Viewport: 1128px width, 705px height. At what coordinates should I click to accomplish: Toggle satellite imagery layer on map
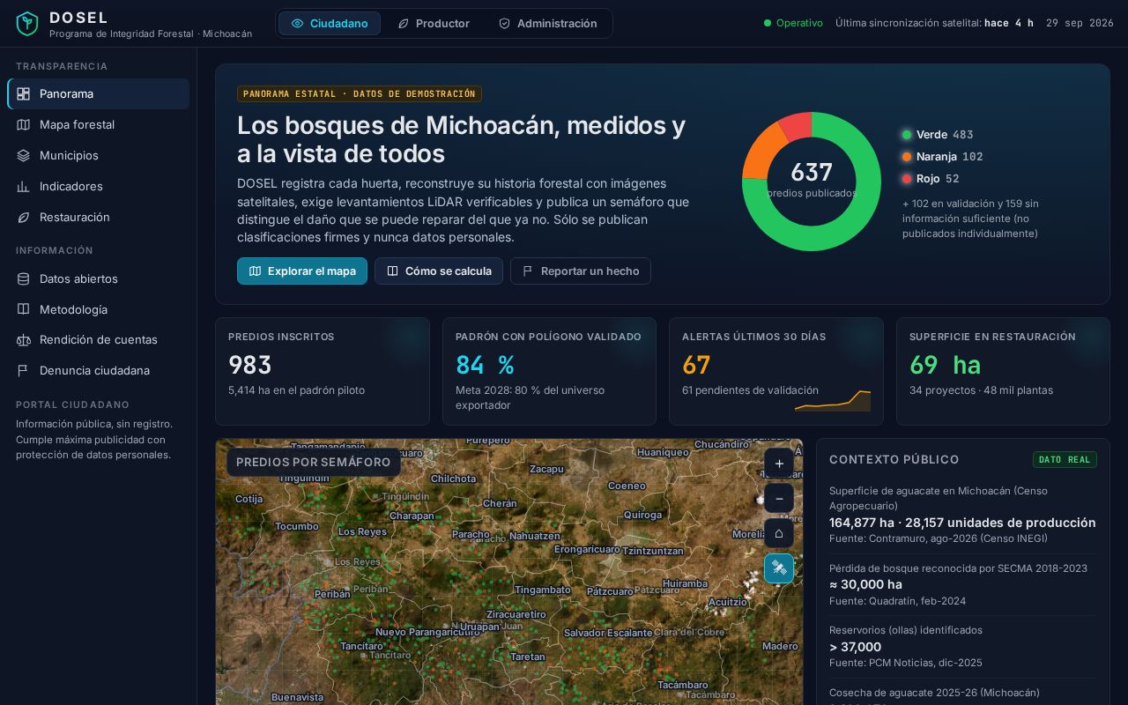pyautogui.click(x=779, y=568)
